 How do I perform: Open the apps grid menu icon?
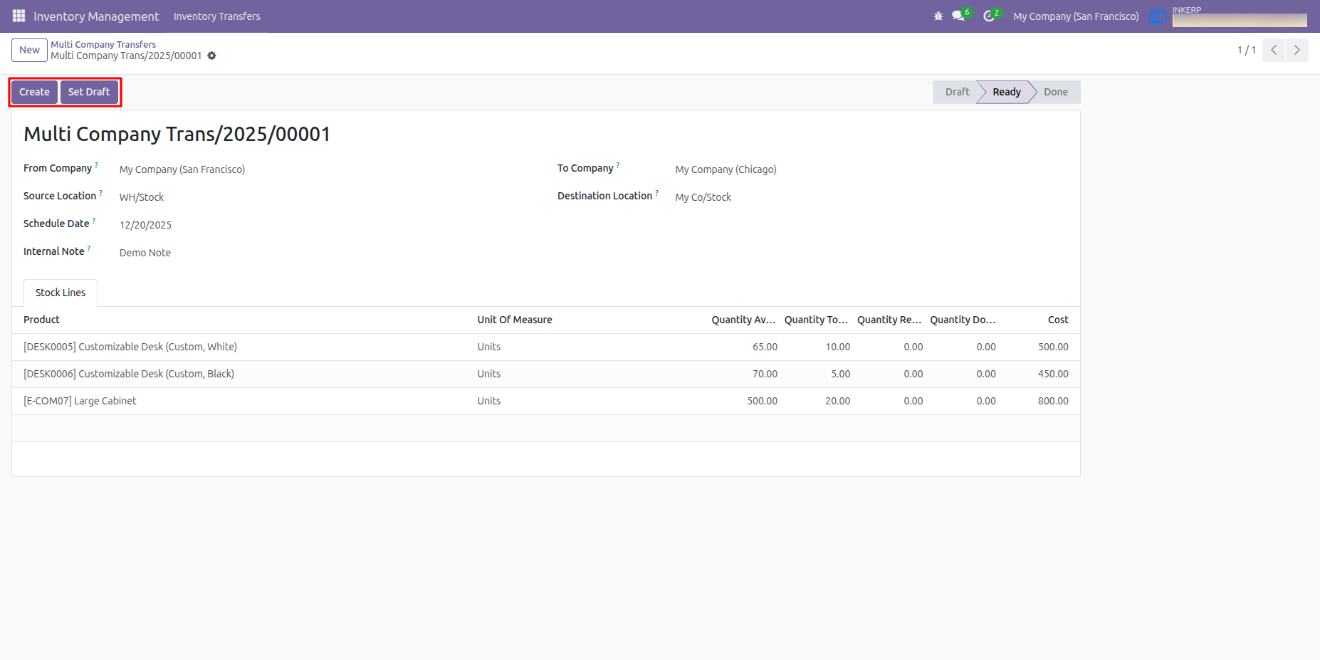tap(19, 16)
